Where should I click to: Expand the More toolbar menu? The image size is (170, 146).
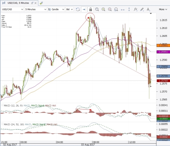[x=163, y=9]
